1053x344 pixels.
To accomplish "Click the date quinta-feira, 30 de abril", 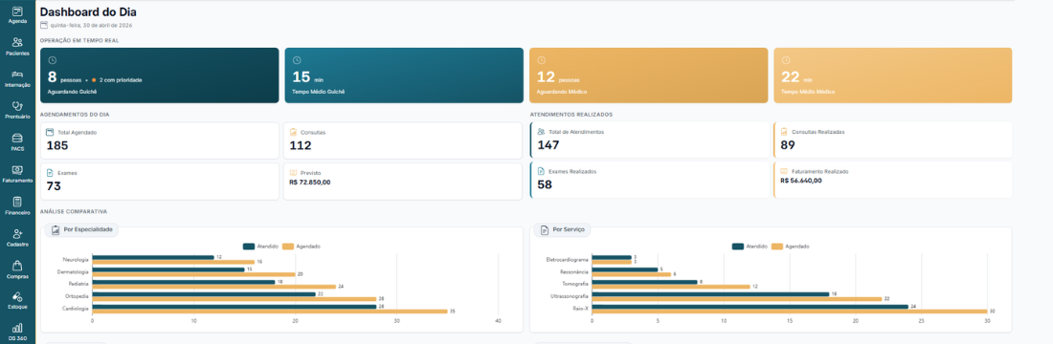I will coord(91,26).
